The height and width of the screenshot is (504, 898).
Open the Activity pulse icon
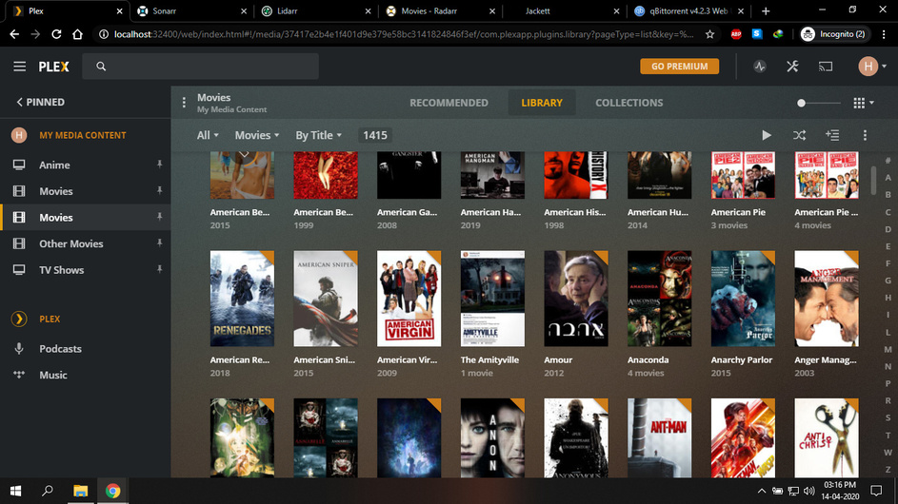click(x=759, y=67)
